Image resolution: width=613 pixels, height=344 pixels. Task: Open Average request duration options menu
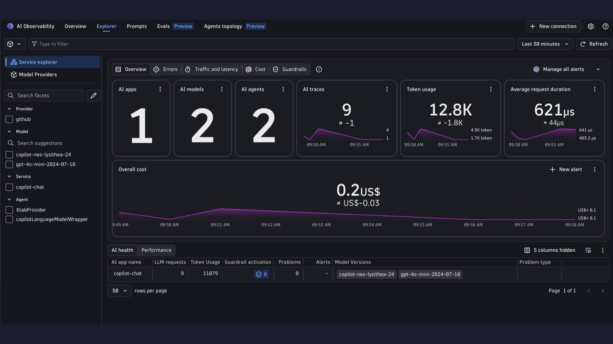pos(594,90)
